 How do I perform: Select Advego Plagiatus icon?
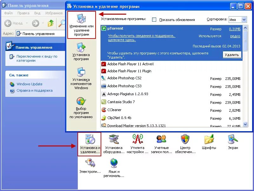coord(104,94)
